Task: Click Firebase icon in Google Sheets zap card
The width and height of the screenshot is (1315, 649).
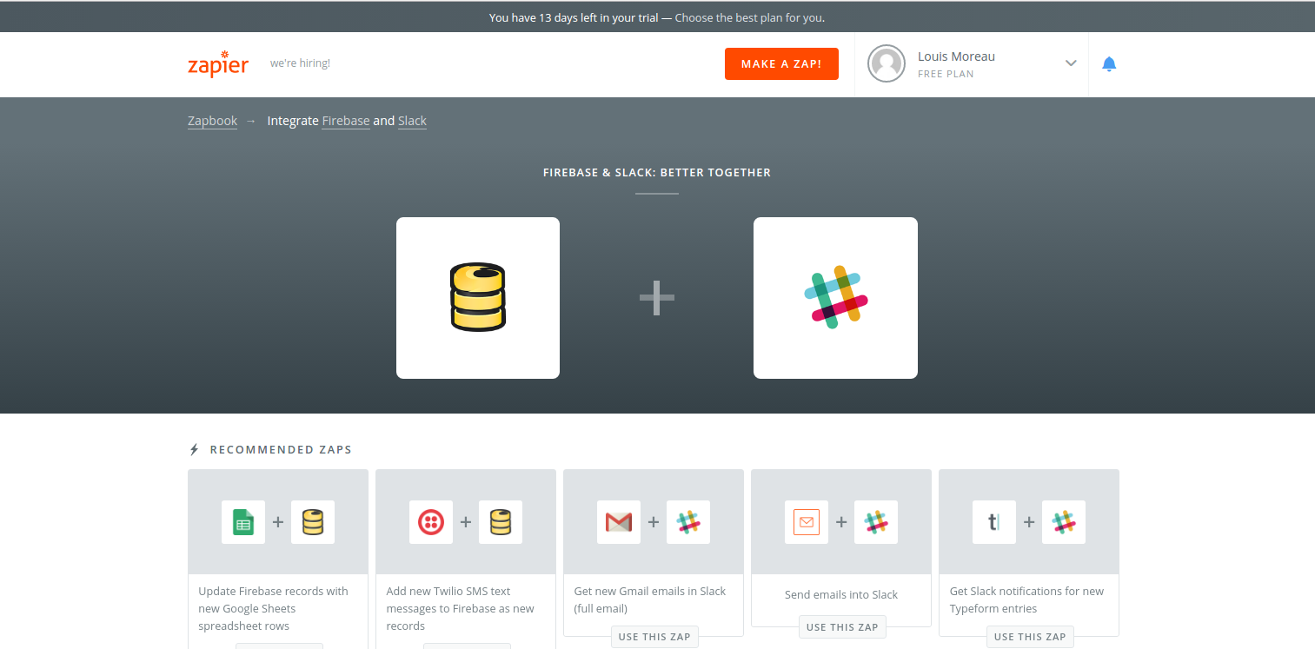Action: (313, 522)
